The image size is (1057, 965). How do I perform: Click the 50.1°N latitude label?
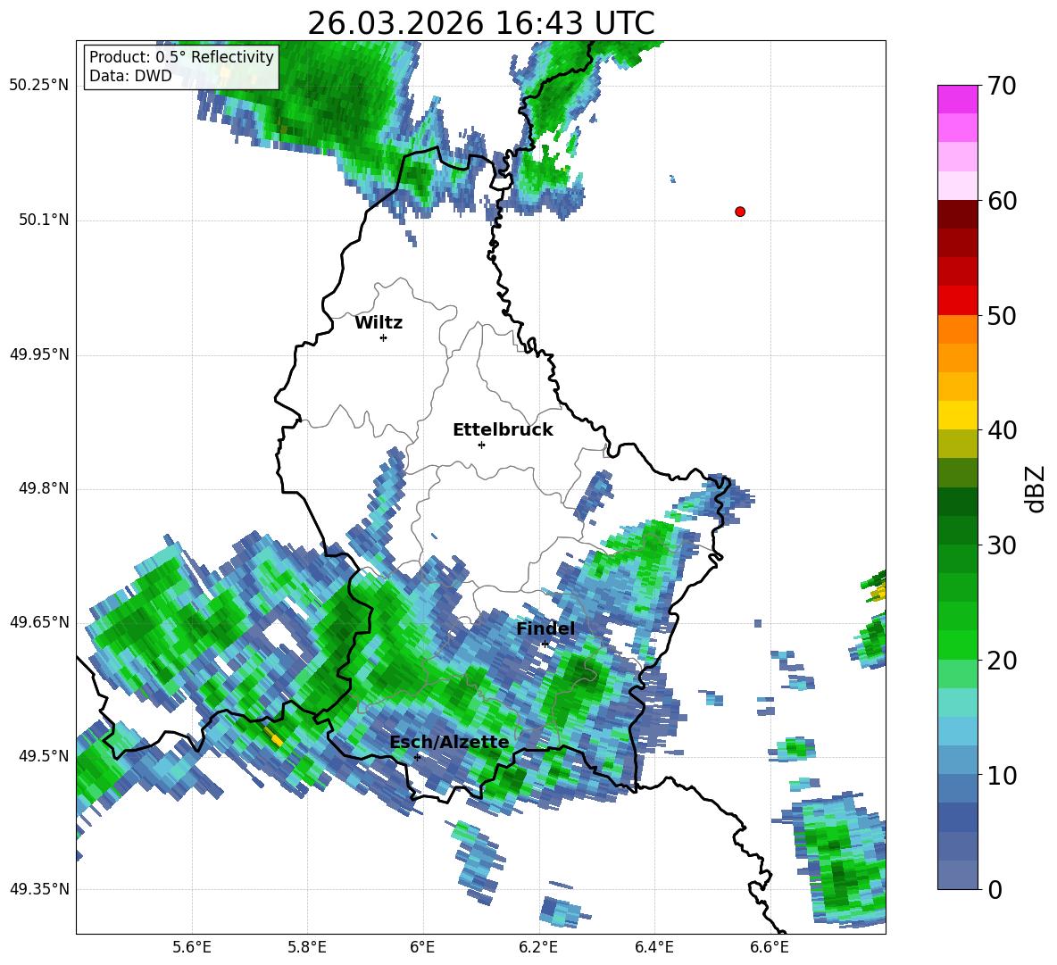pos(43,220)
